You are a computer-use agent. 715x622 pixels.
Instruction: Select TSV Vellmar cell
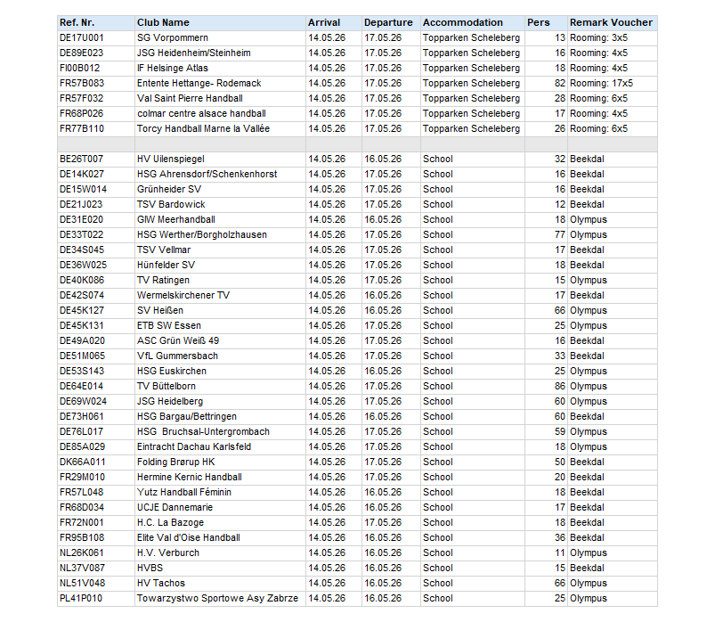click(x=220, y=250)
